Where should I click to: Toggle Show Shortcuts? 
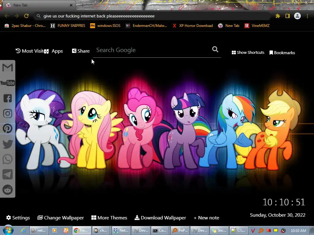(x=248, y=53)
